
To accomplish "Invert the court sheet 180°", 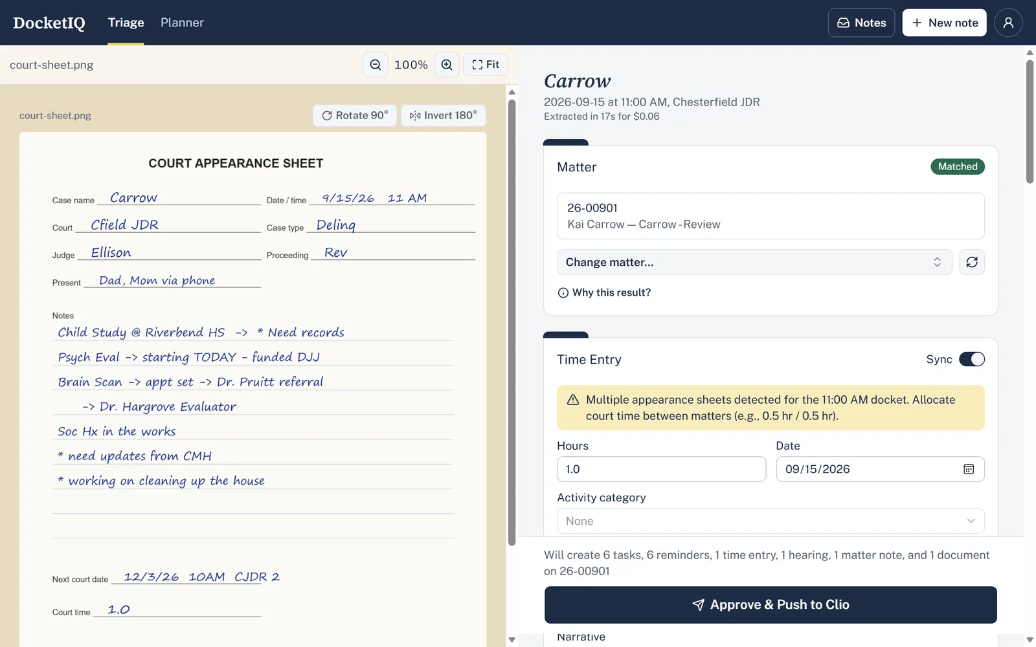I will (444, 115).
